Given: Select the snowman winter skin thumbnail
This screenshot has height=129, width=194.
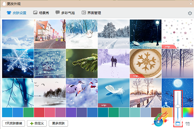Looking at the screenshot, I should tap(82, 34).
